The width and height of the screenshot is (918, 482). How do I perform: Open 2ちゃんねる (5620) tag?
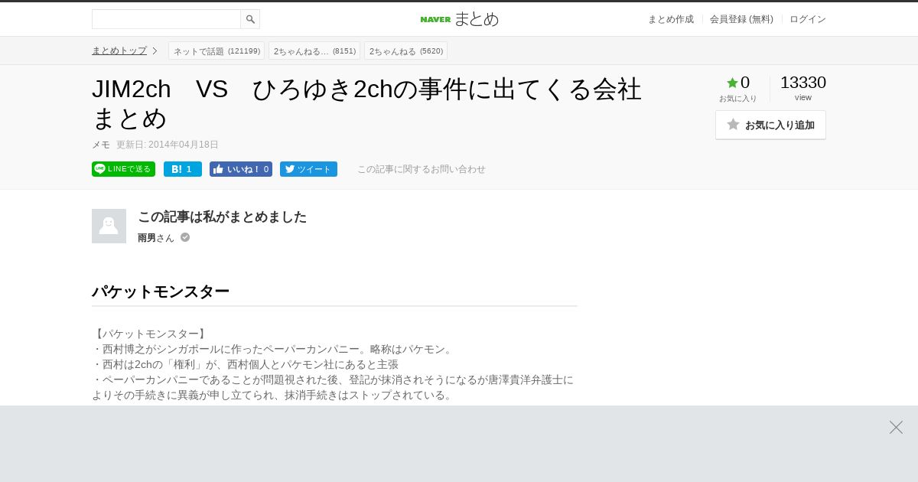405,51
